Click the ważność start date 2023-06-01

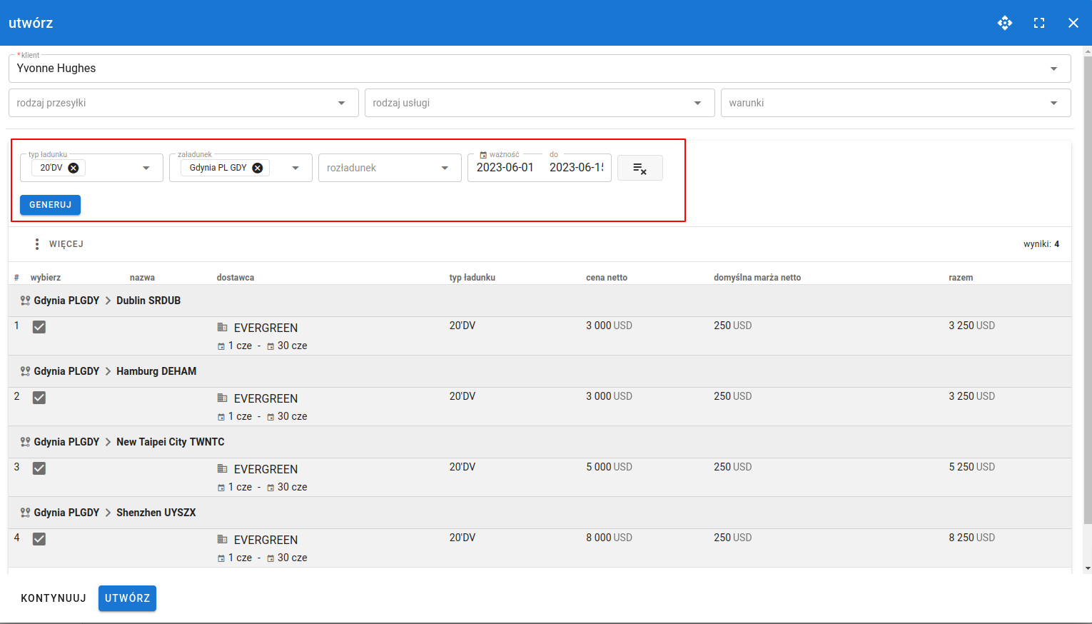point(505,167)
